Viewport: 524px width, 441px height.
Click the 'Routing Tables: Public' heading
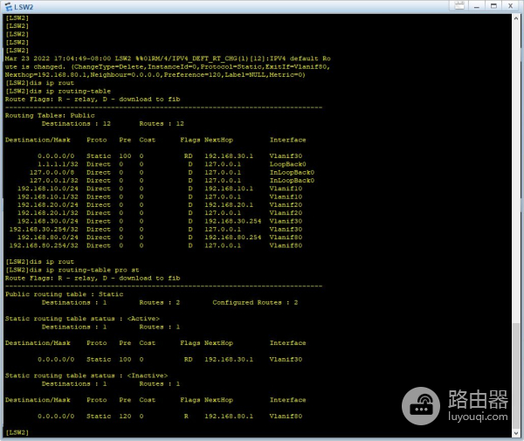point(38,114)
